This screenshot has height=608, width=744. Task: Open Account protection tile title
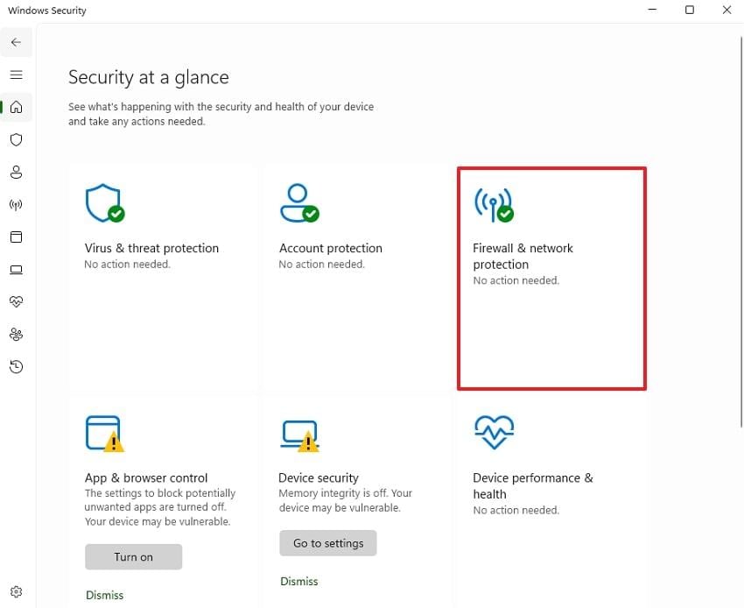coord(330,249)
